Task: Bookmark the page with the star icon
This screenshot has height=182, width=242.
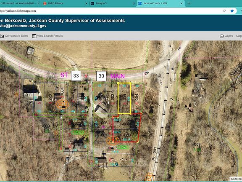Action: tap(232, 11)
